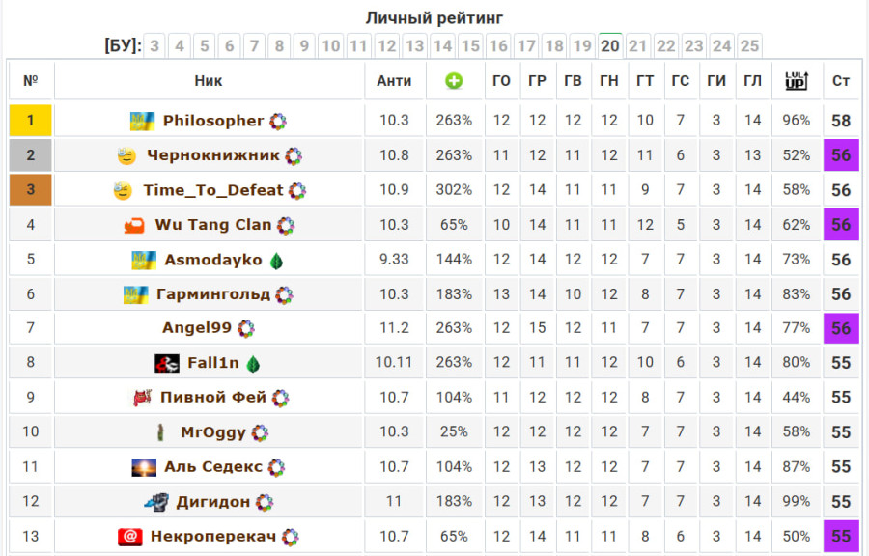Click the flag avatar beside Philosopher
Image resolution: width=869 pixels, height=556 pixels.
143,121
